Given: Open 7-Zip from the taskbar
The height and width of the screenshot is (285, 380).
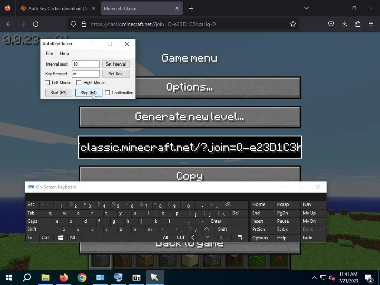Looking at the screenshot, I should (x=137, y=278).
